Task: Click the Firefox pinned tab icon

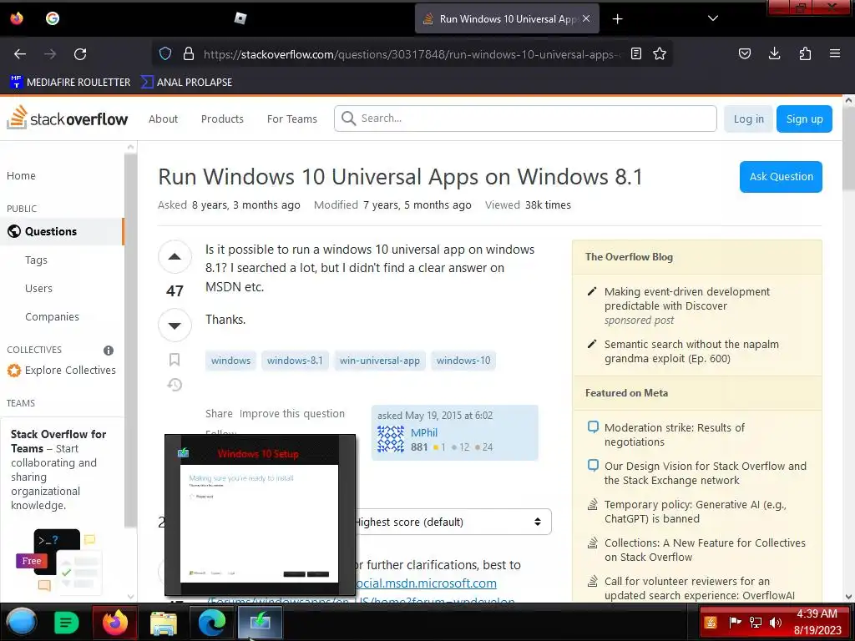Action: (17, 18)
